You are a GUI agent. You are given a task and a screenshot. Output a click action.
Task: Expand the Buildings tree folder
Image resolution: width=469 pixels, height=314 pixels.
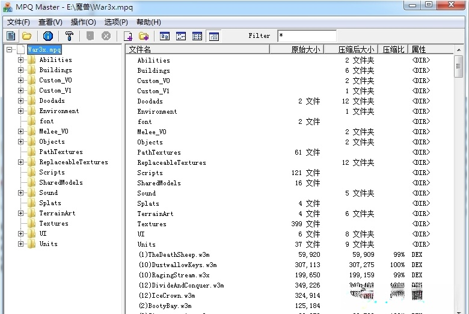point(20,70)
